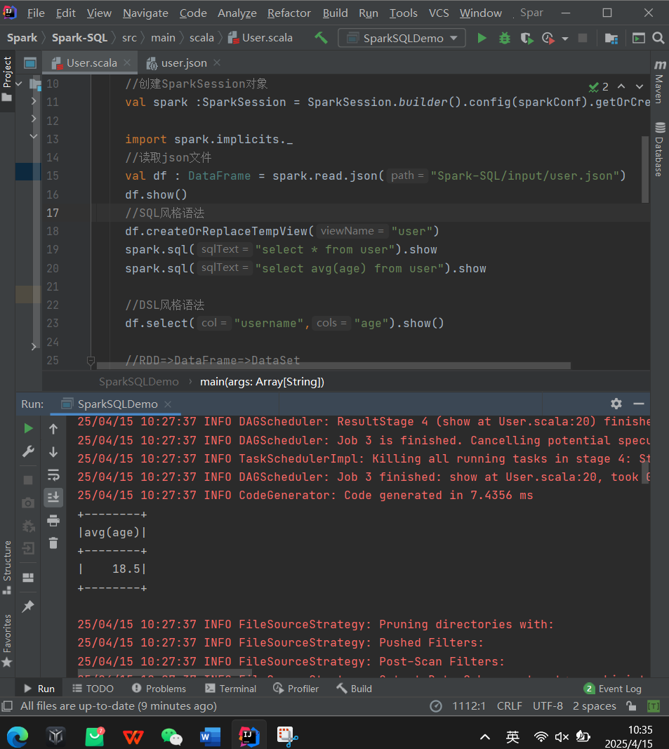This screenshot has width=669, height=749.
Task: Click the dump threads camera icon
Action: (x=28, y=503)
